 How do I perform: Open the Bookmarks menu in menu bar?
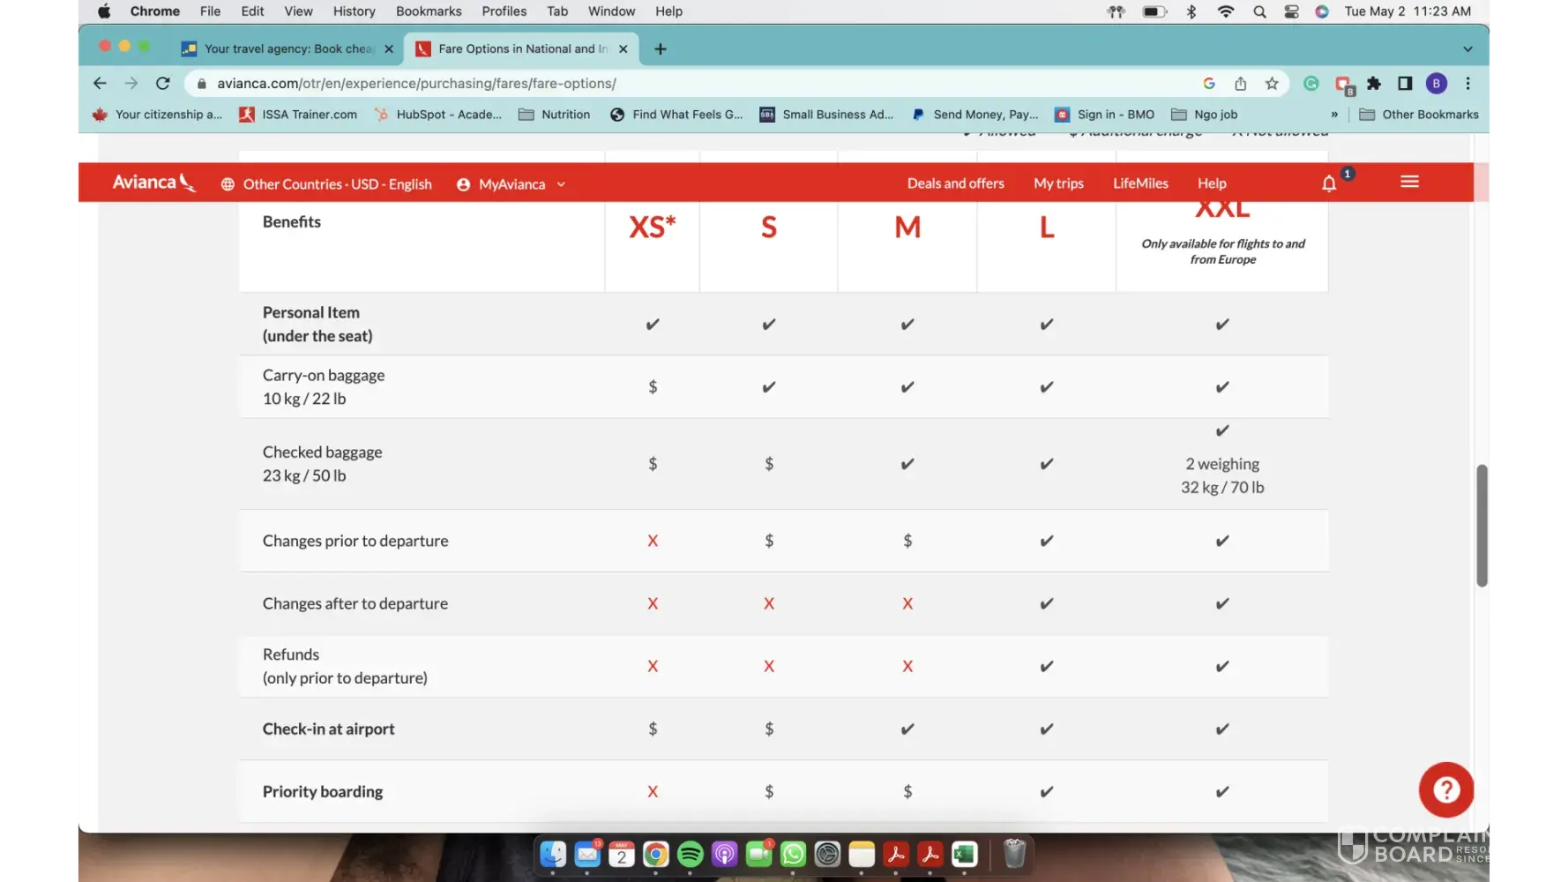click(x=429, y=11)
